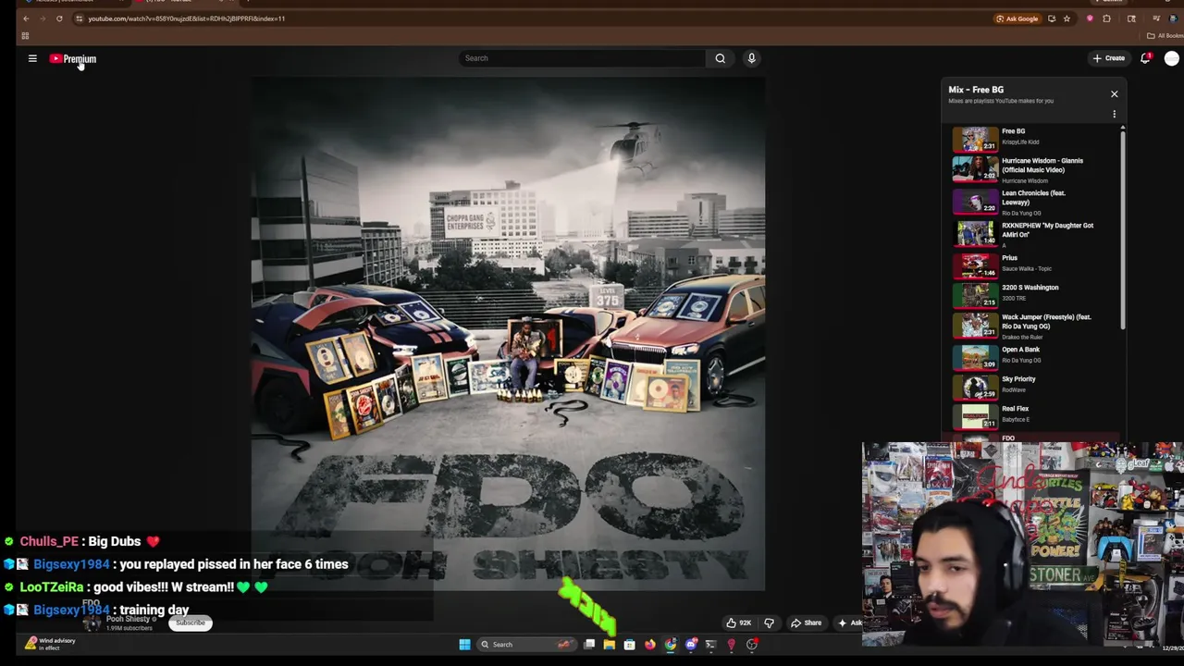
Task: Switch to Chrome on the taskbar
Action: pos(671,645)
